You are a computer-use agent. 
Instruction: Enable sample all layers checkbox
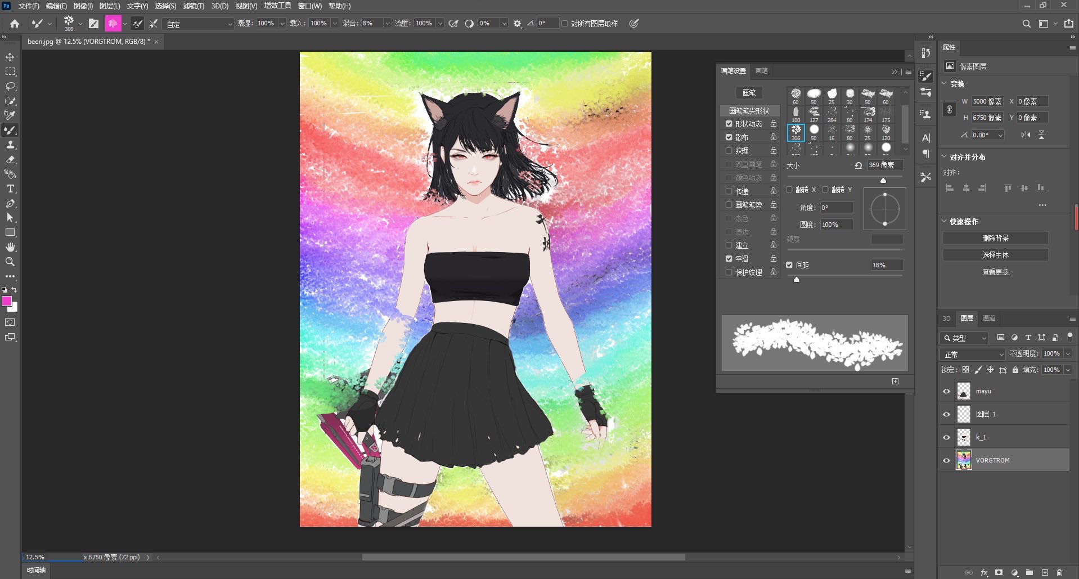[x=564, y=24]
